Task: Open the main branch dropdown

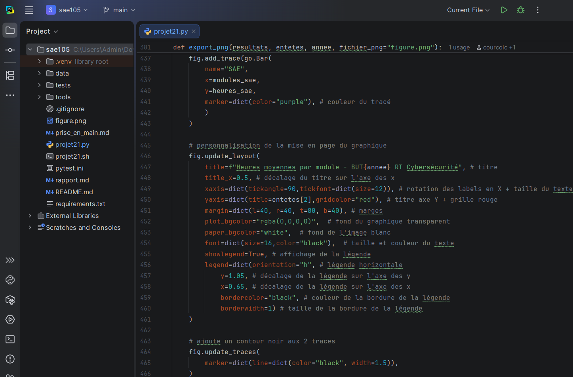Action: 119,10
